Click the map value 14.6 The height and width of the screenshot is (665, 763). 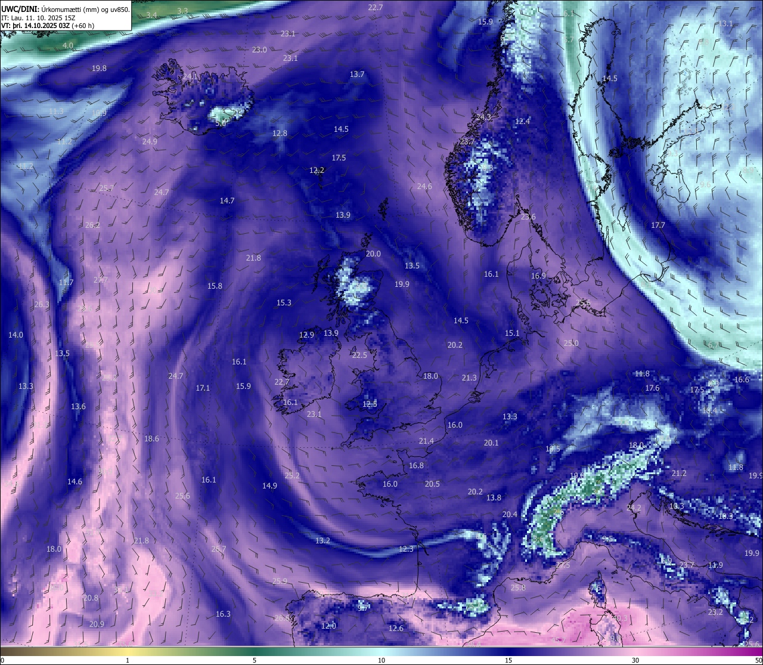tap(75, 481)
